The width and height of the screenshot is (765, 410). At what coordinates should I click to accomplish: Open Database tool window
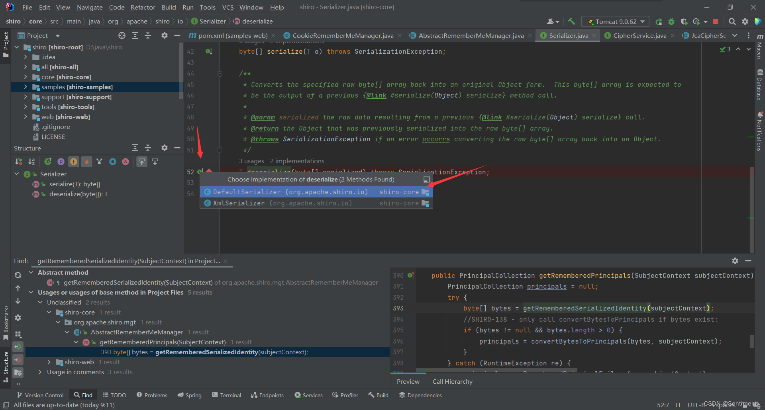coord(760,85)
